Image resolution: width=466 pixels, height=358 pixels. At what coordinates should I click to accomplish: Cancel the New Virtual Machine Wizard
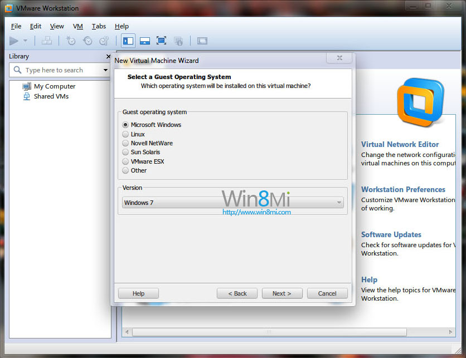click(327, 293)
